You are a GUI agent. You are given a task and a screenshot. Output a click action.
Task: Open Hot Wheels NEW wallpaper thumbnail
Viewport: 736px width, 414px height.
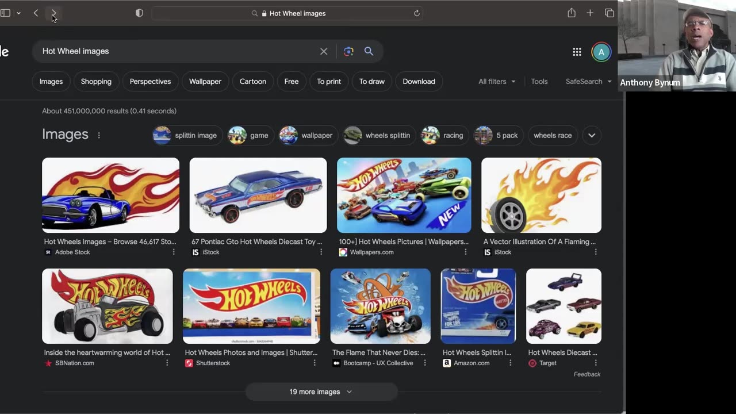tap(404, 195)
